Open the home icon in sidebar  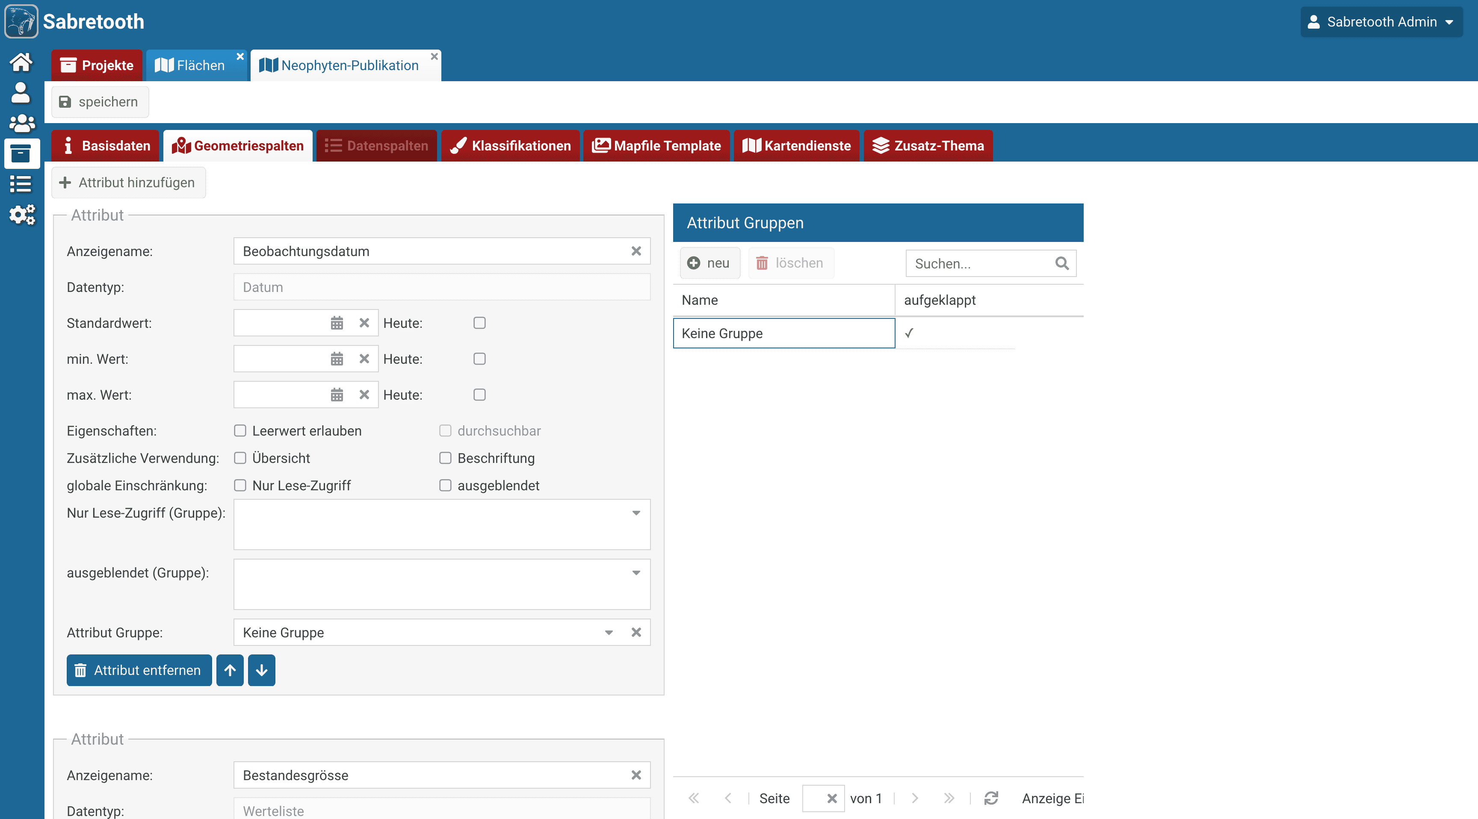(x=21, y=62)
